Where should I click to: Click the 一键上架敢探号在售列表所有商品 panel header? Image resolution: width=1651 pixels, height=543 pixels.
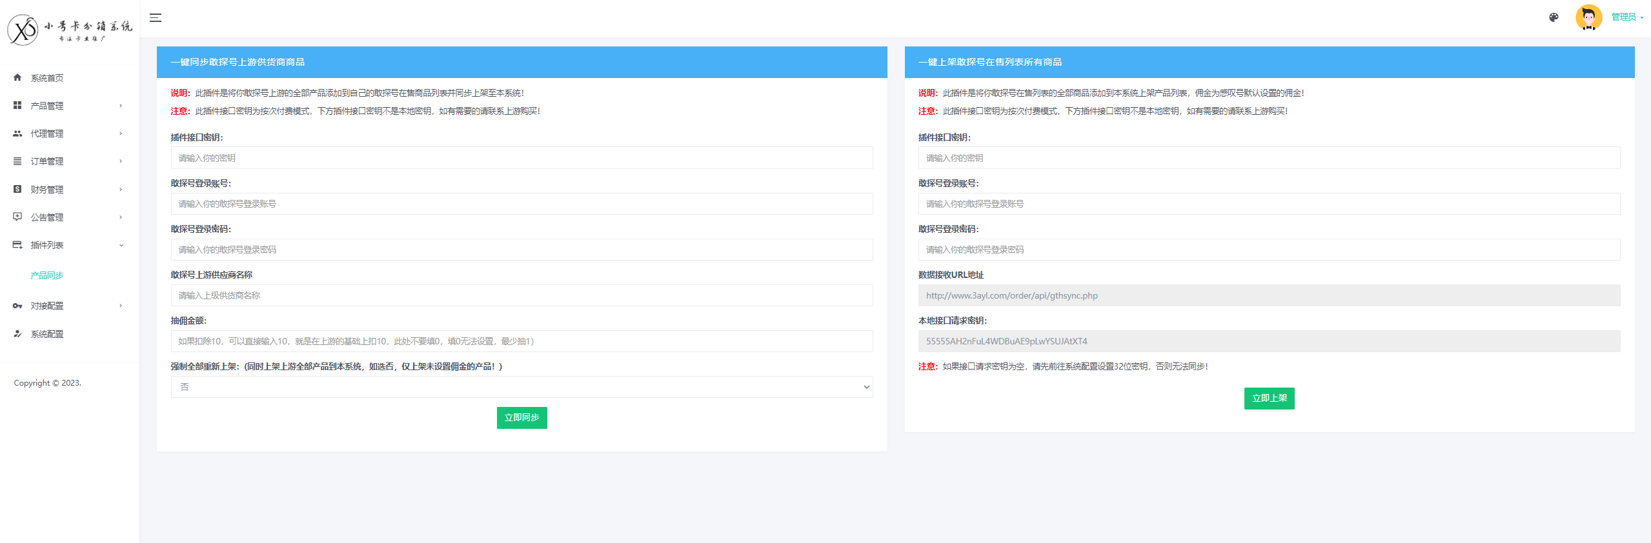pyautogui.click(x=1269, y=62)
